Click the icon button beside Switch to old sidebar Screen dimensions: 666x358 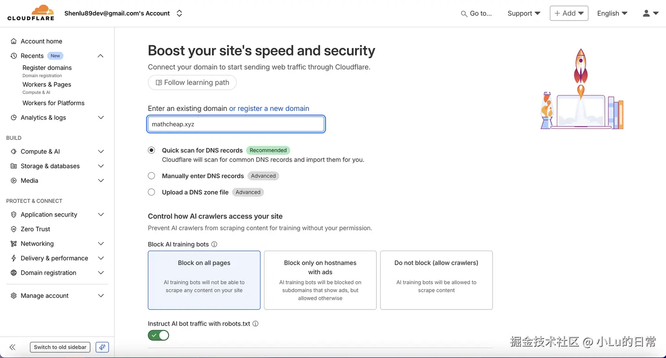point(102,347)
